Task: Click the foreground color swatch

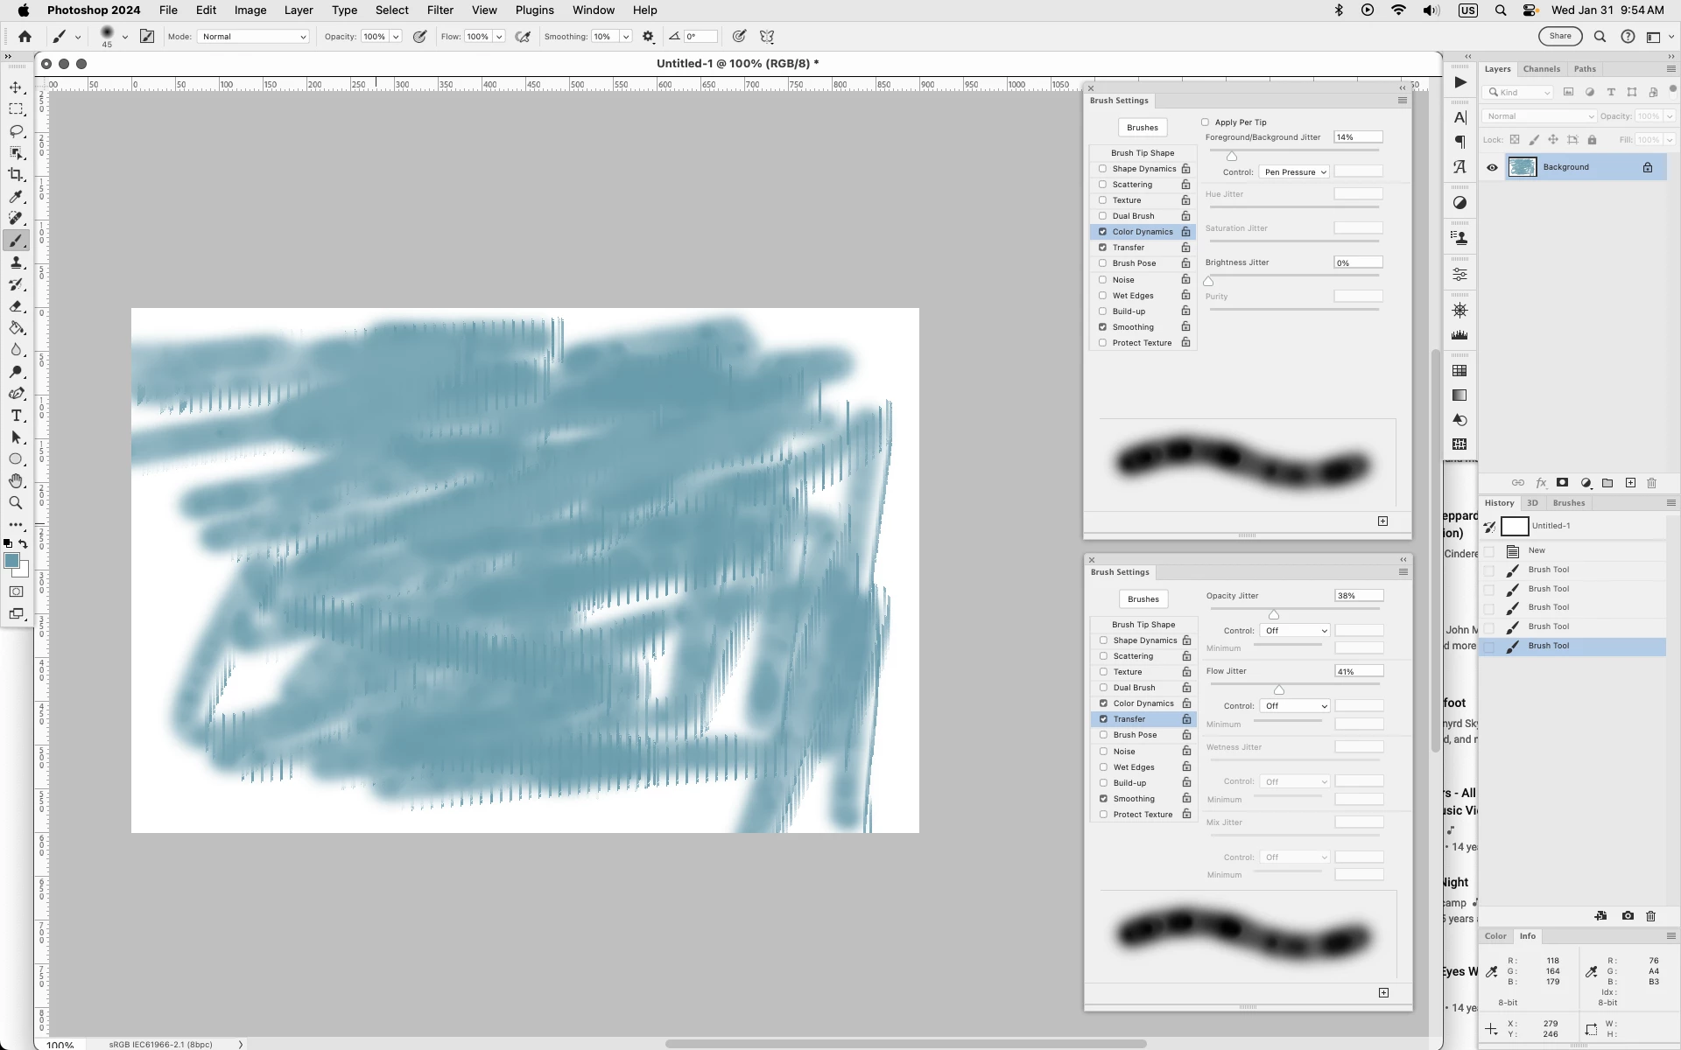Action: point(11,561)
